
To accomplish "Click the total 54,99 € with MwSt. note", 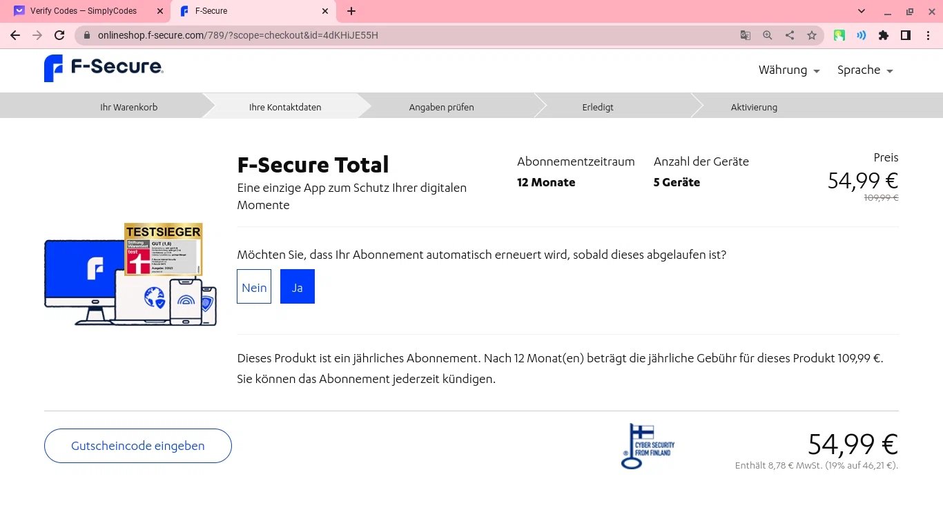I will pyautogui.click(x=853, y=444).
